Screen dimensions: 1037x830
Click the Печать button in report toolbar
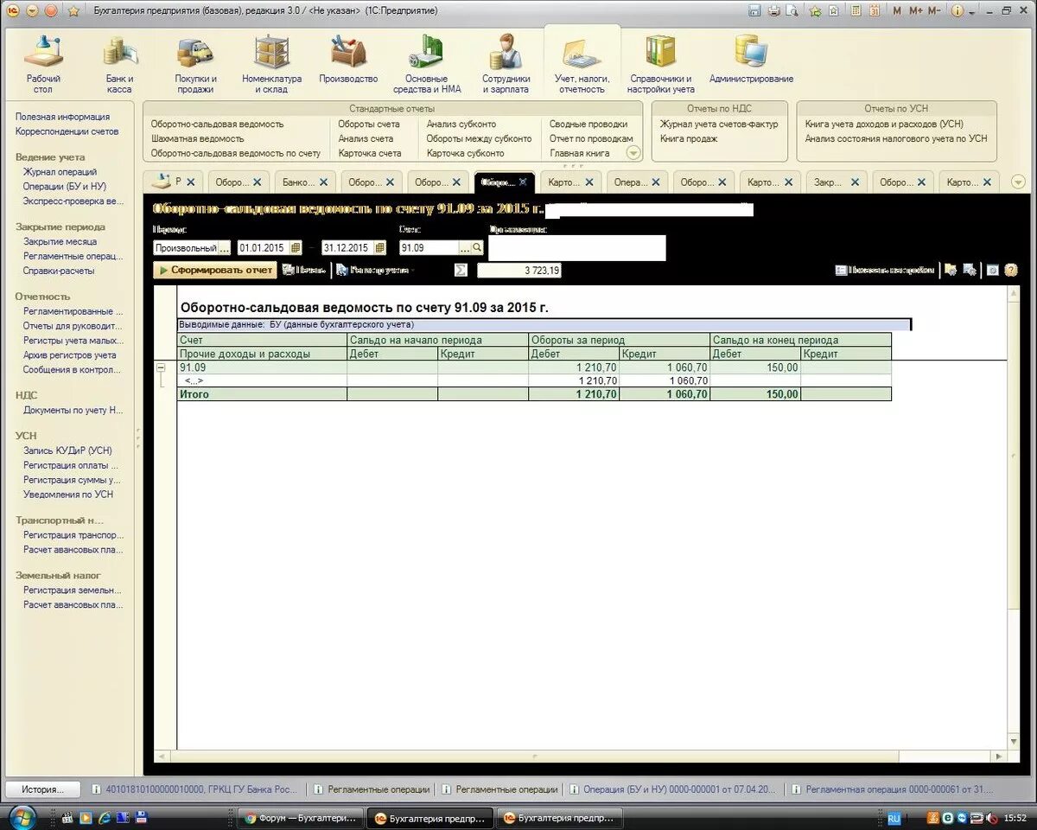pyautogui.click(x=303, y=270)
